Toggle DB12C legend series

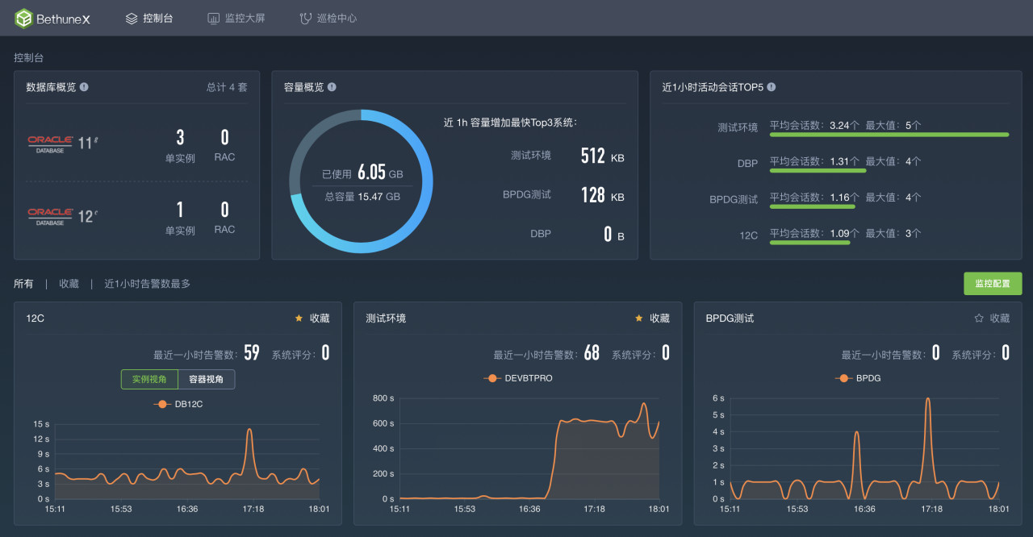tap(178, 404)
